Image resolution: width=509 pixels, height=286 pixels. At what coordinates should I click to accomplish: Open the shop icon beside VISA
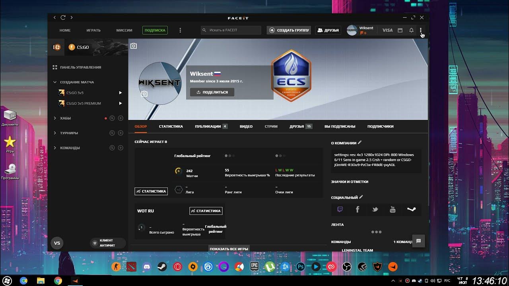coord(400,30)
